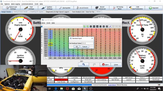The height and width of the screenshot is (91, 163).
Task: Click the Burn button
Action: 105,65
